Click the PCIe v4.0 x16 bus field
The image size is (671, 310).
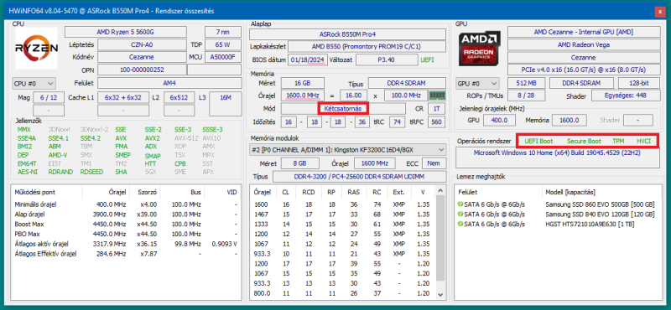[583, 70]
